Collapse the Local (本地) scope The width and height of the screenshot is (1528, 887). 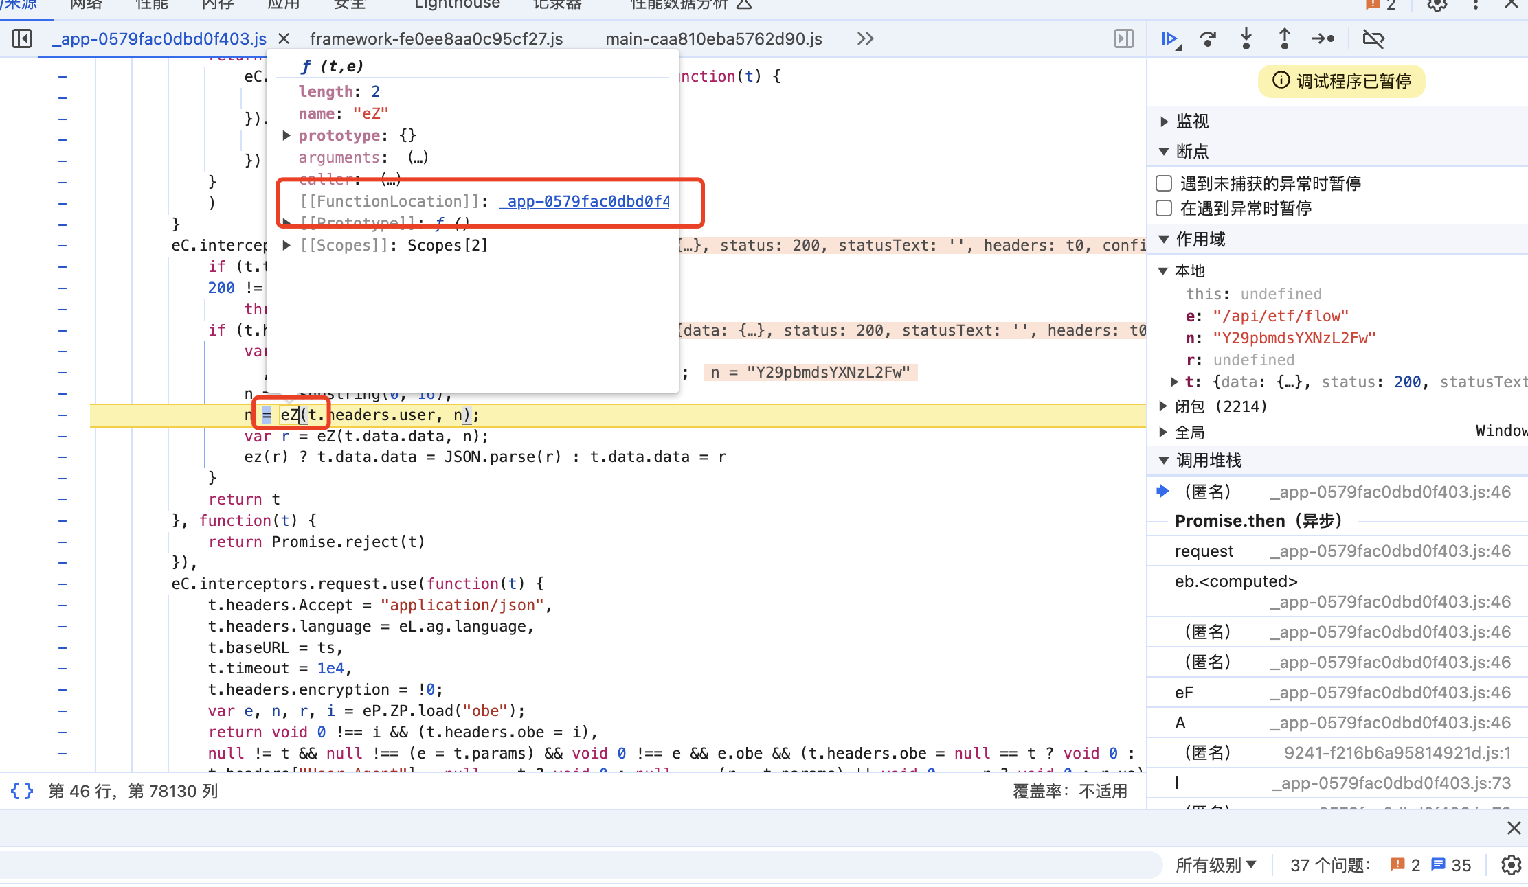point(1163,271)
